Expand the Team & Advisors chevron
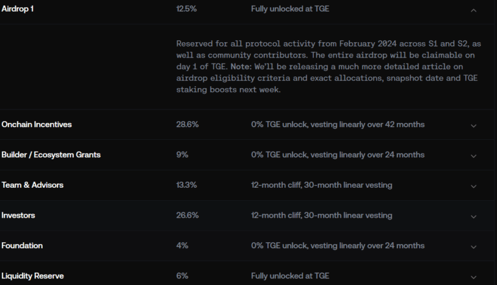The height and width of the screenshot is (285, 497). pyautogui.click(x=474, y=186)
